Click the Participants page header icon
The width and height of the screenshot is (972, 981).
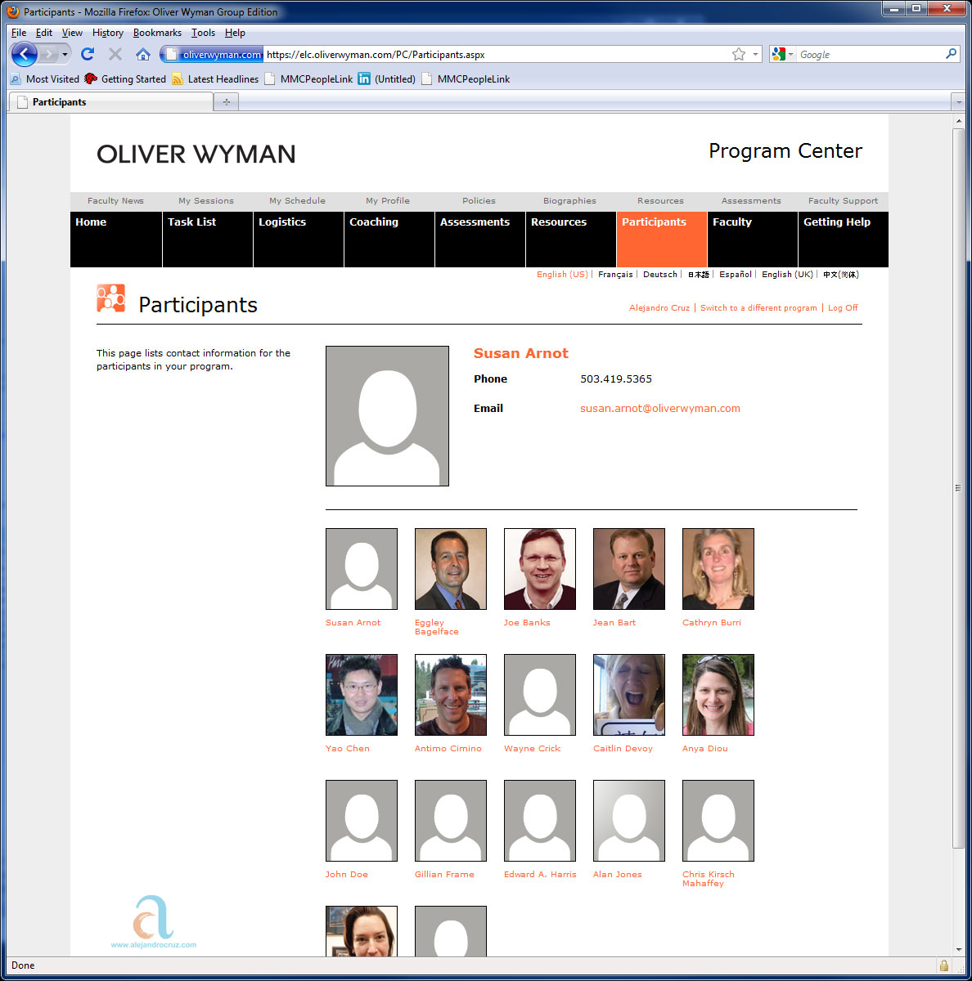click(x=110, y=298)
